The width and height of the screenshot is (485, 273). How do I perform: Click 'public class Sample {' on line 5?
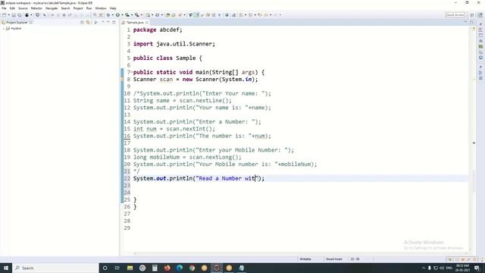167,58
